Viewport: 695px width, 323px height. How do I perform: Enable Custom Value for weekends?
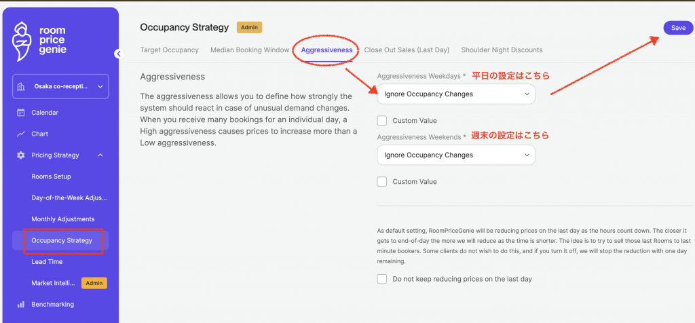pos(382,182)
